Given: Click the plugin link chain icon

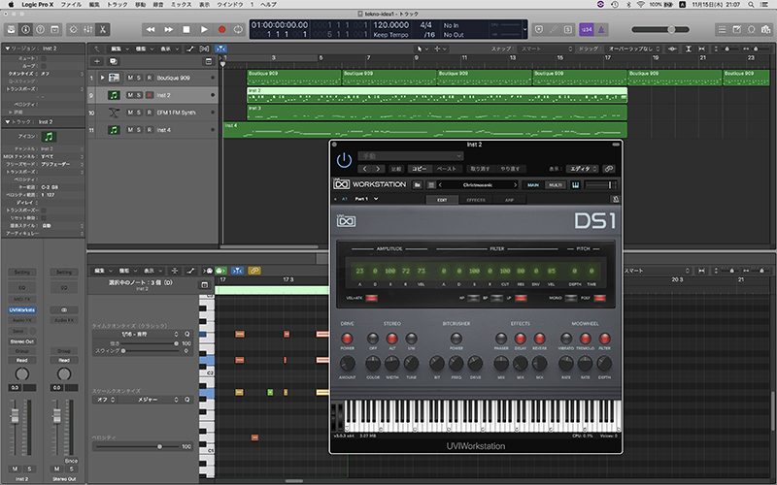Looking at the screenshot, I should pos(609,169).
